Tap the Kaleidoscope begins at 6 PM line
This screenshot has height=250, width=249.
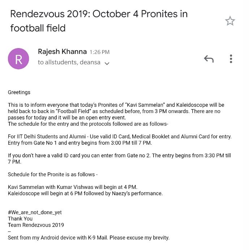(85, 193)
